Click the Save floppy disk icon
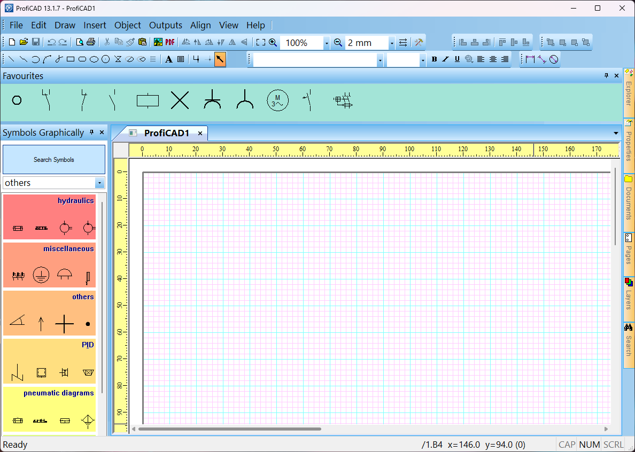The height and width of the screenshot is (452, 635). pyautogui.click(x=36, y=42)
